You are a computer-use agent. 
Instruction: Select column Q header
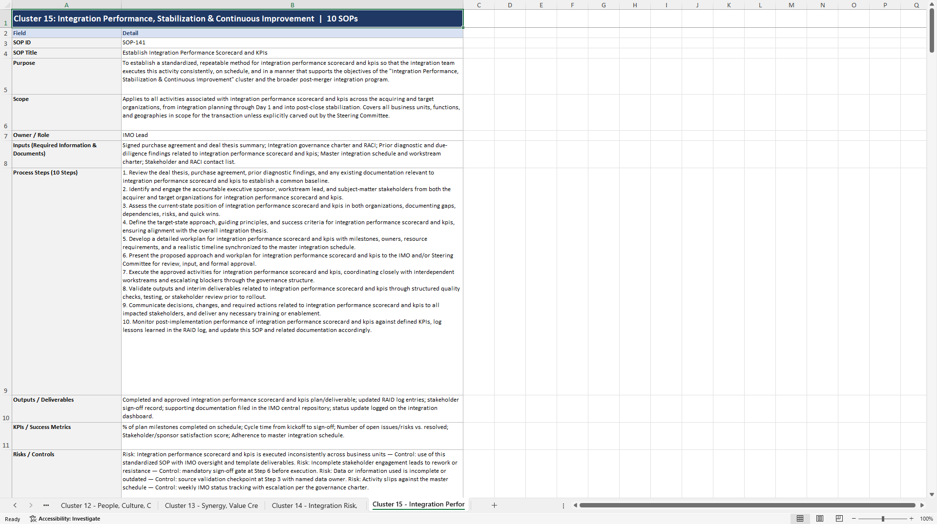pyautogui.click(x=916, y=5)
